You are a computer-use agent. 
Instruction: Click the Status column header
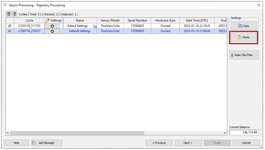pyautogui.click(x=80, y=21)
